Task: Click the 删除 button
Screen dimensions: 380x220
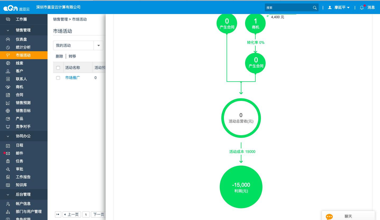Action: click(x=59, y=56)
